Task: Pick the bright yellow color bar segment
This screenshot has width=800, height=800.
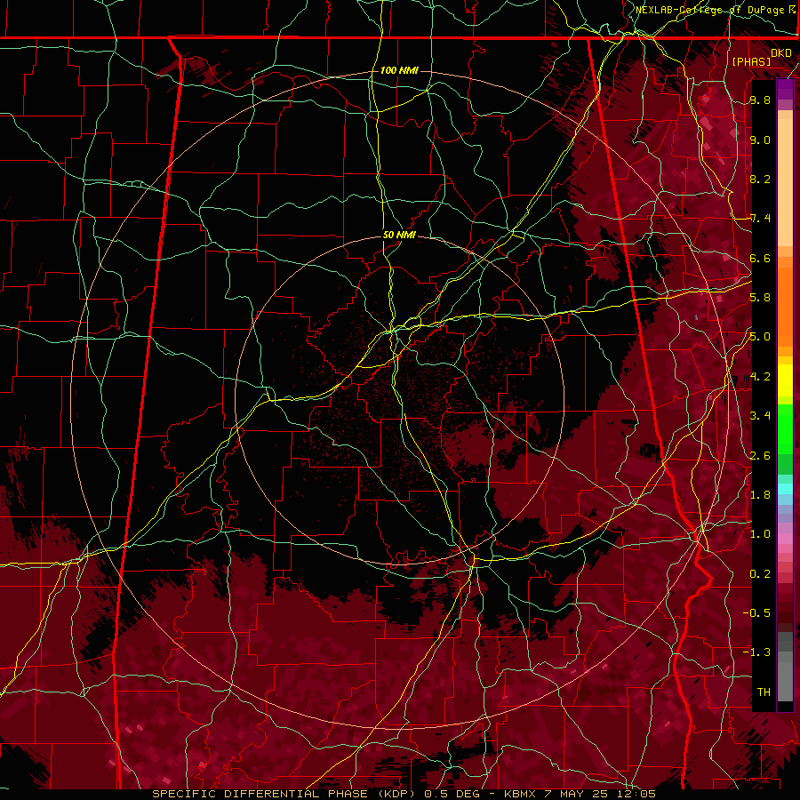Action: click(x=785, y=380)
